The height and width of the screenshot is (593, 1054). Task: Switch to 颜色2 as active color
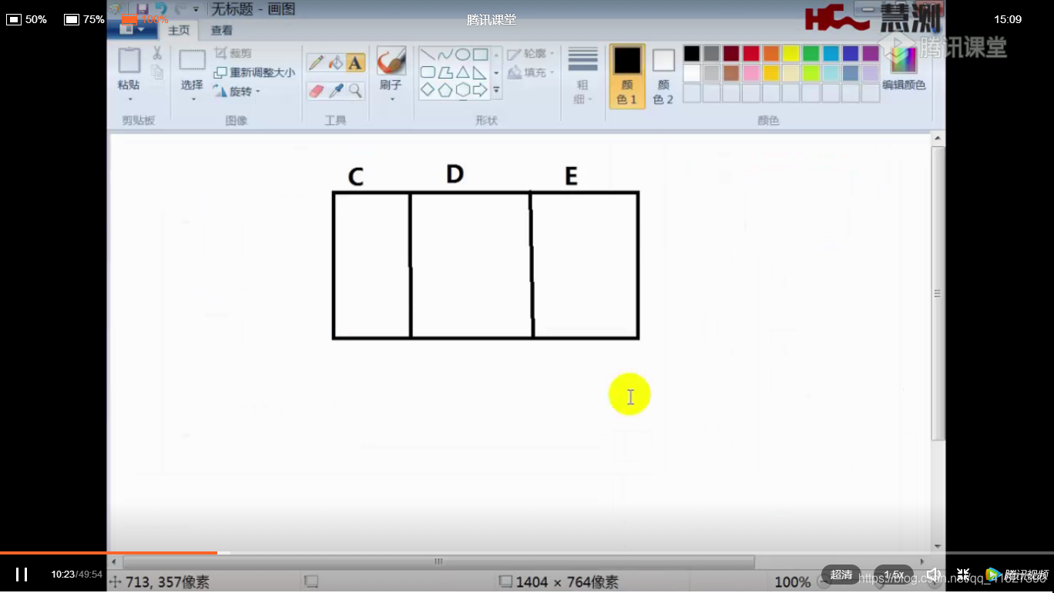662,69
